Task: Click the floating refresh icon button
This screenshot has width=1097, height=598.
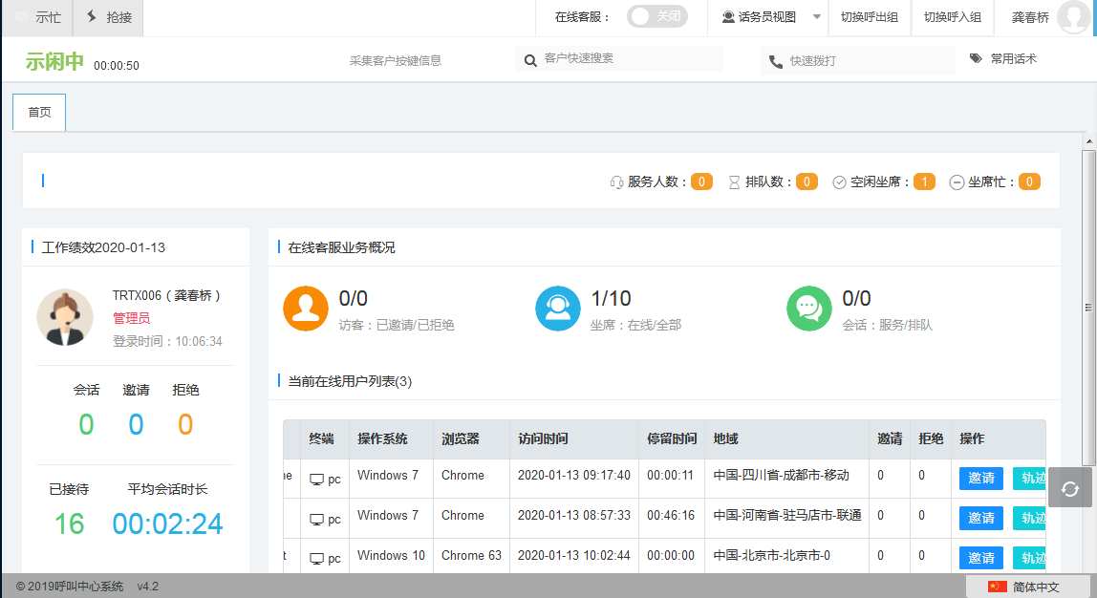Action: click(x=1070, y=488)
